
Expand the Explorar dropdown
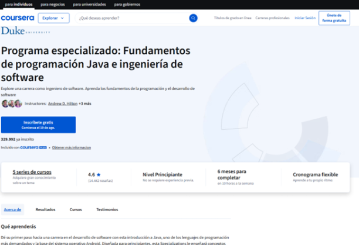pos(53,18)
